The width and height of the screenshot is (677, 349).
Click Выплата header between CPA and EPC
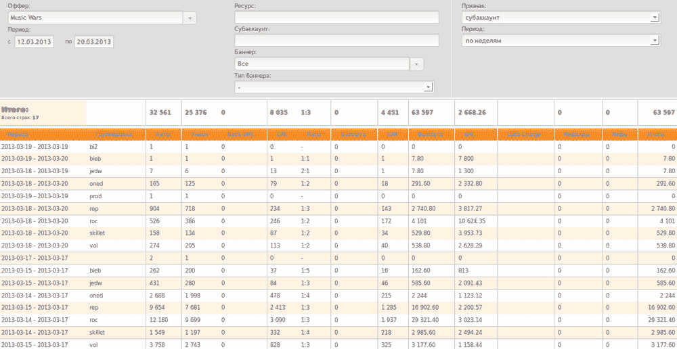tap(430, 135)
